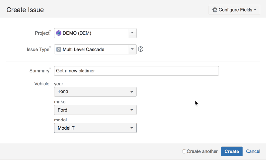The height and width of the screenshot is (160, 266).
Task: Open the year dropdown showing 1909
Action: [95, 92]
